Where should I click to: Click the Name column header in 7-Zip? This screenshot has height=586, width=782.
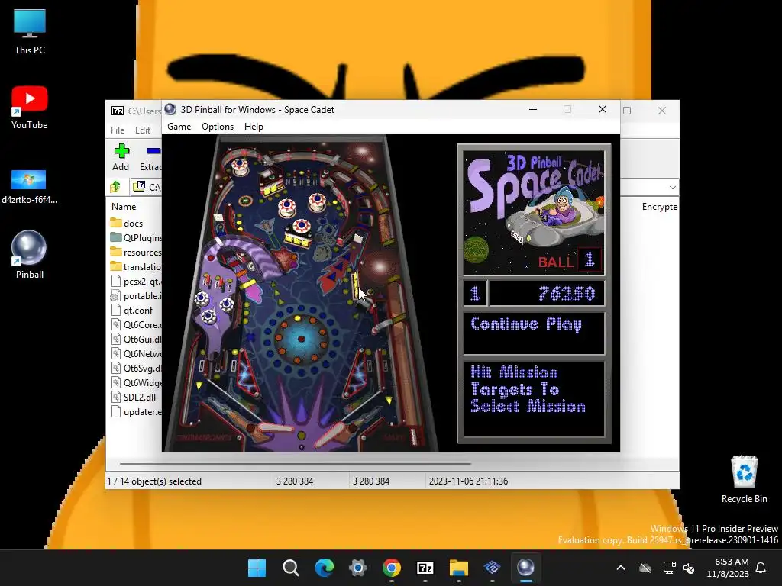124,206
